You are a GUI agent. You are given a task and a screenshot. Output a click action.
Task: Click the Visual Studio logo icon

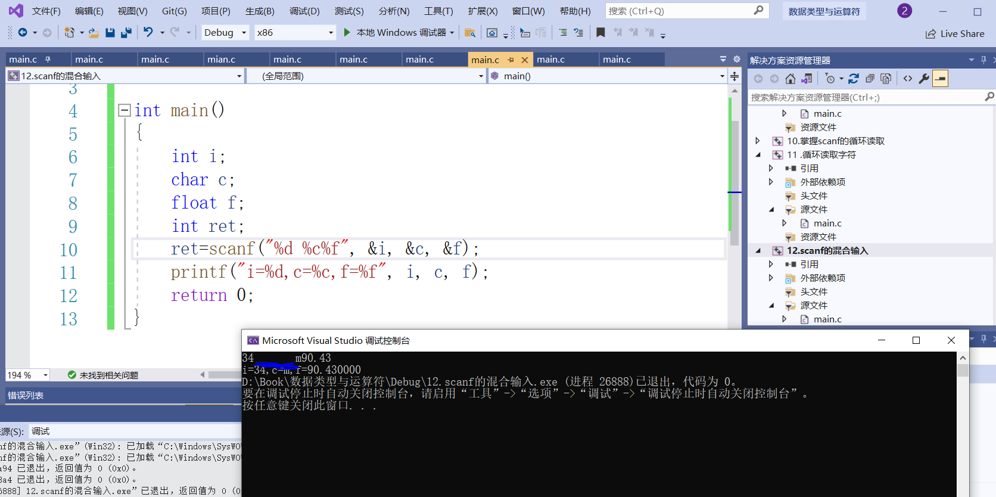[15, 11]
